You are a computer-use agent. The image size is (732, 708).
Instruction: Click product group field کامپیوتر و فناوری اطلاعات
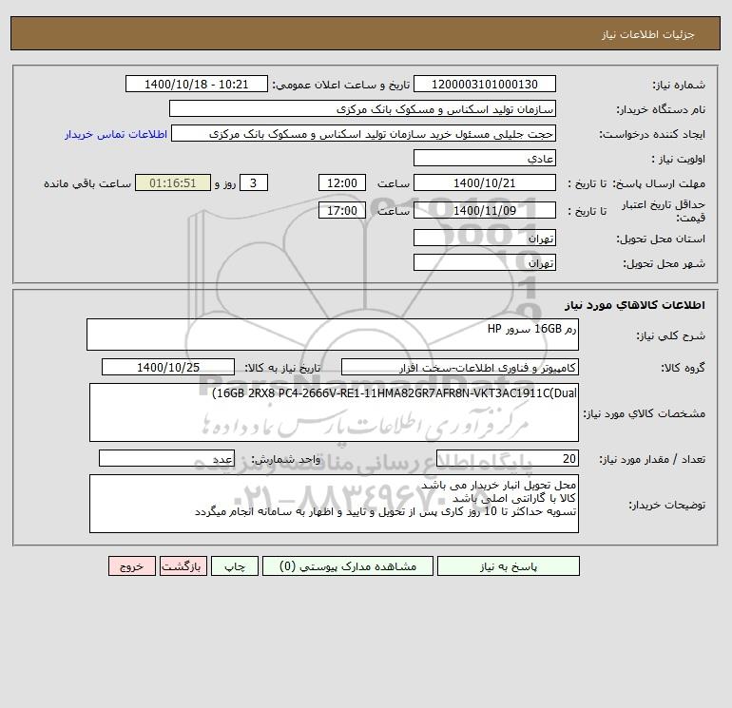[x=460, y=367]
